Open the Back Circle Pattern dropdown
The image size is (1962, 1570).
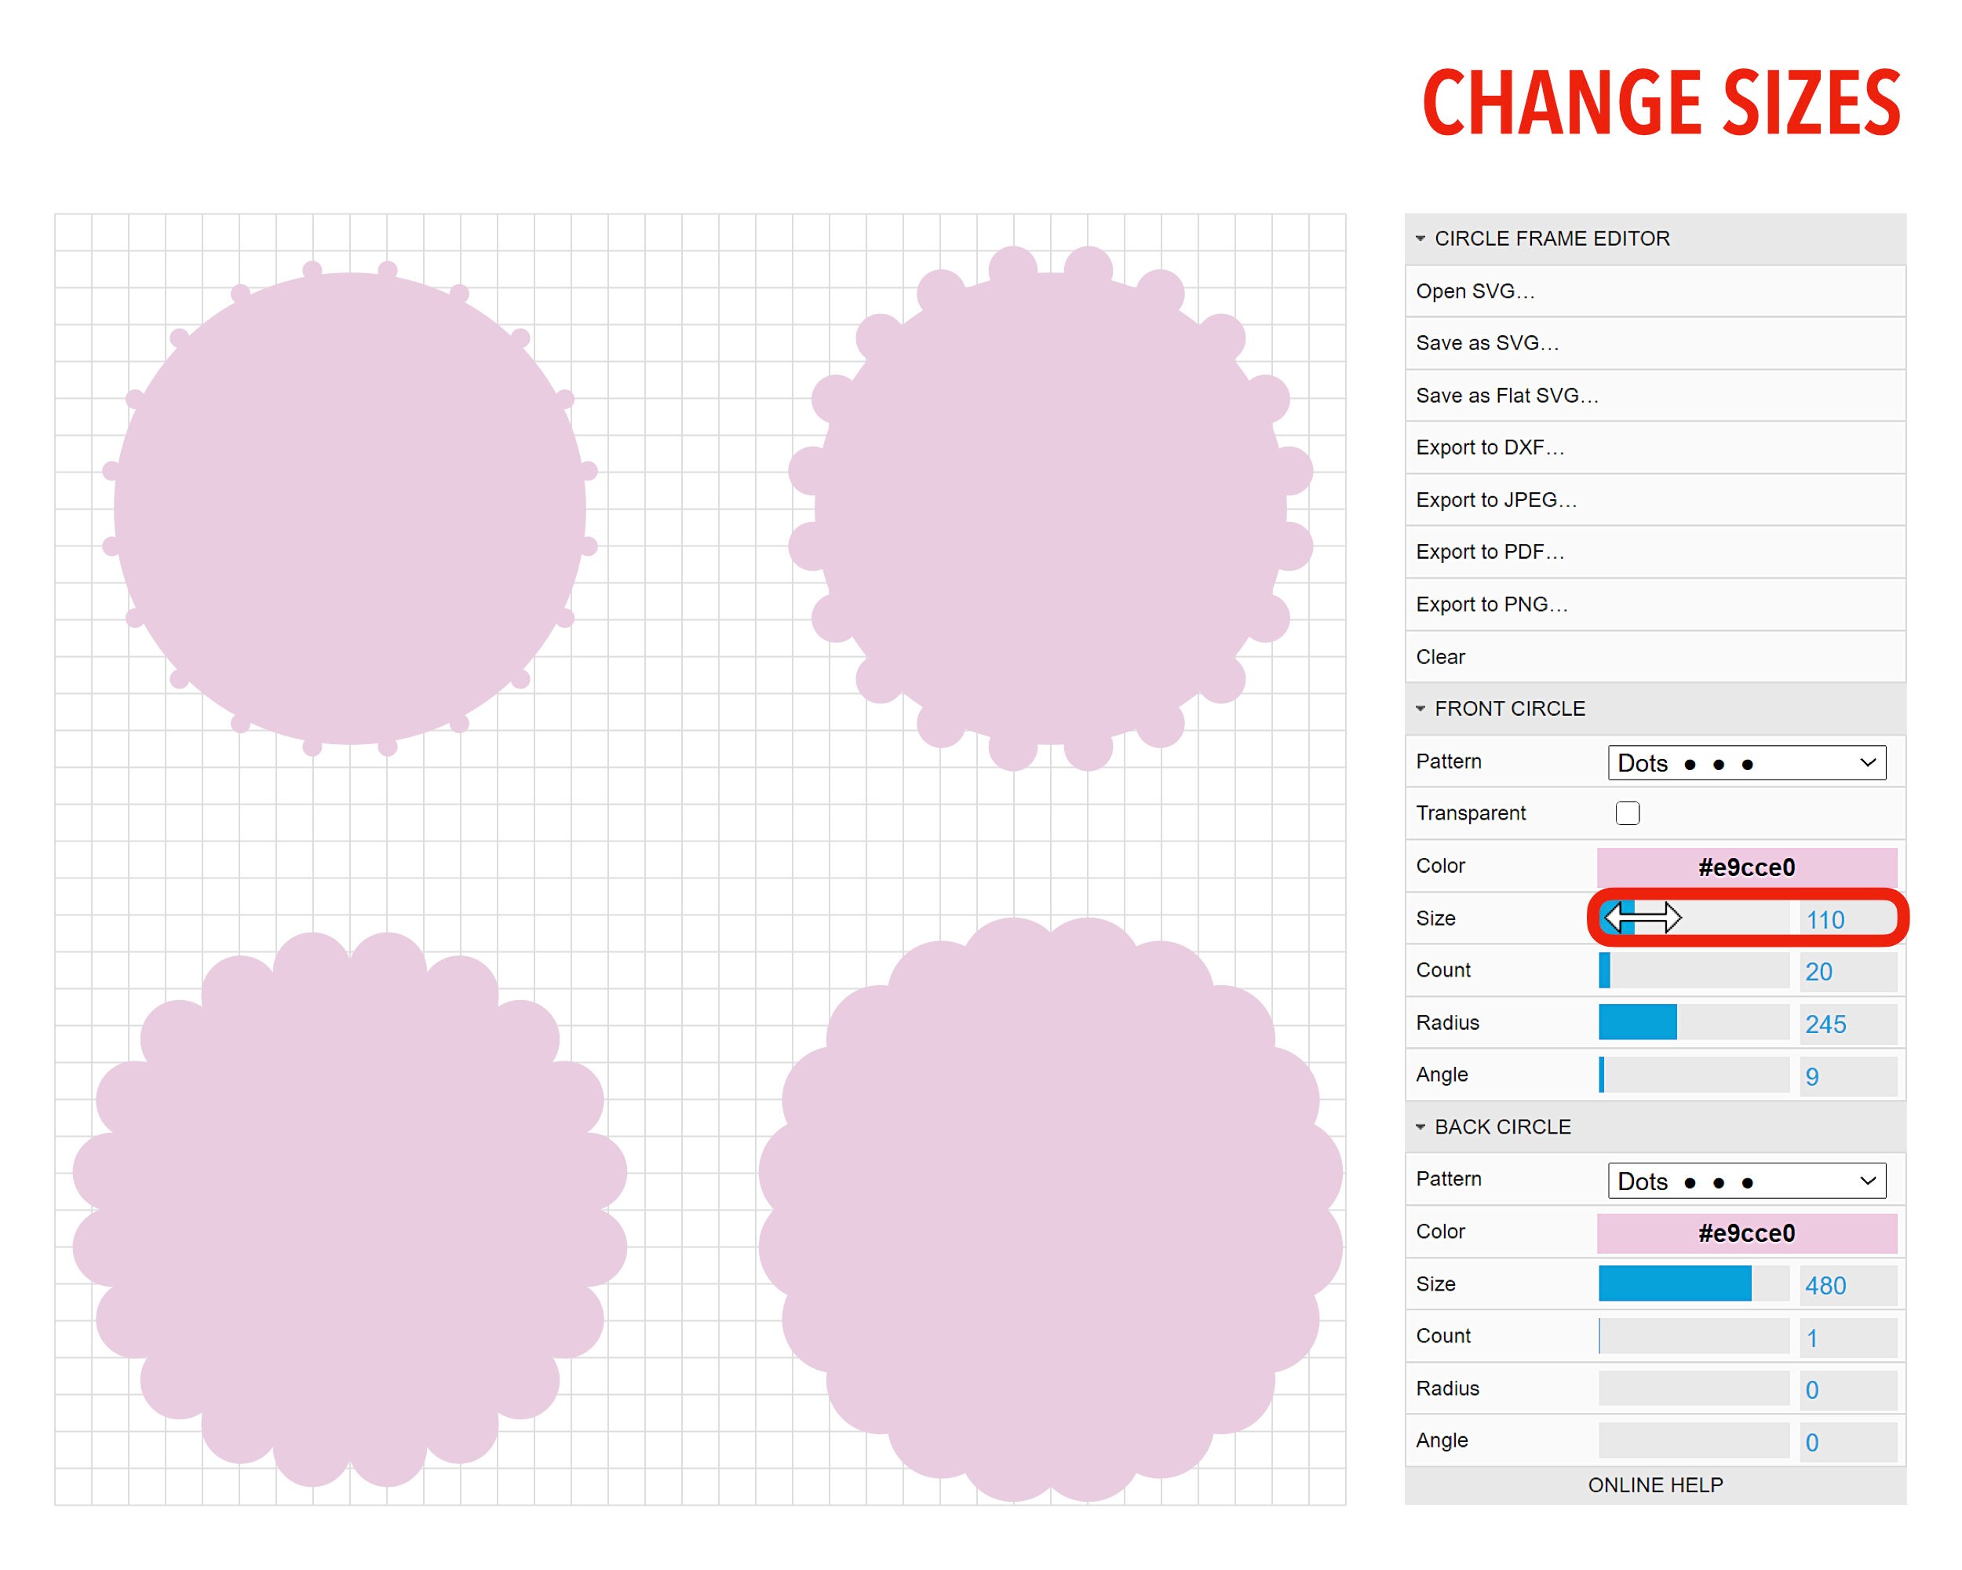[x=1746, y=1181]
